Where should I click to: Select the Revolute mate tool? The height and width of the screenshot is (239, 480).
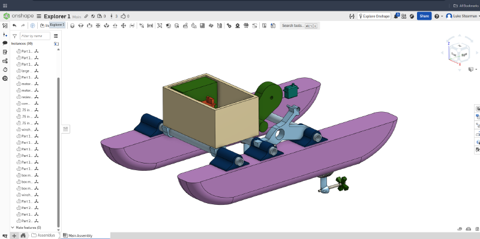(x=81, y=26)
